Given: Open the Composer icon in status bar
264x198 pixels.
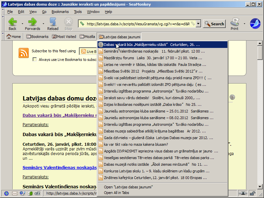Looking at the screenshot, I should pos(23,193).
